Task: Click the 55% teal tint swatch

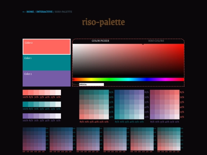Action: tap(42, 104)
